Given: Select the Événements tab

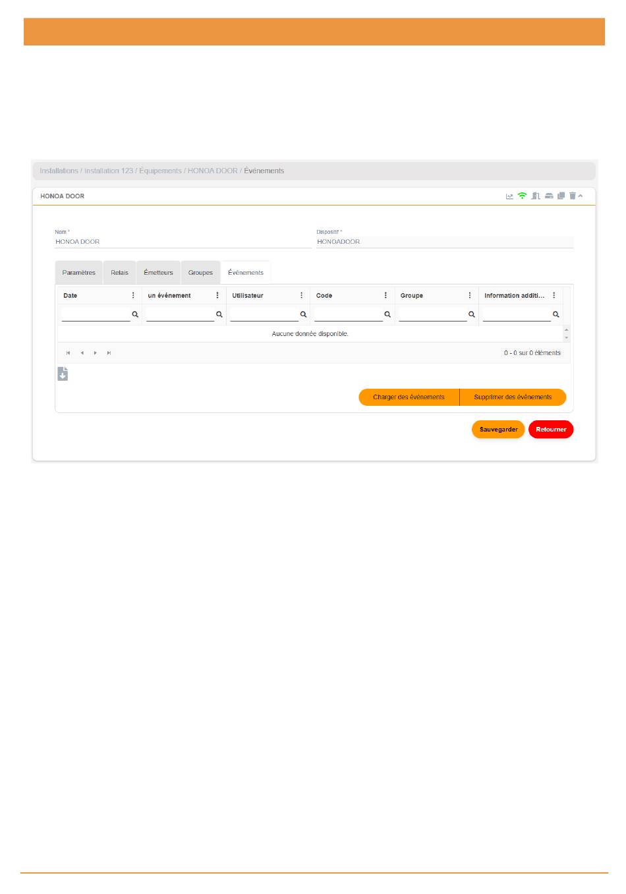Looking at the screenshot, I should (x=246, y=273).
